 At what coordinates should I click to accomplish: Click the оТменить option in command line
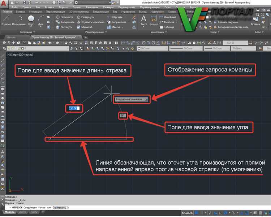point(60,208)
